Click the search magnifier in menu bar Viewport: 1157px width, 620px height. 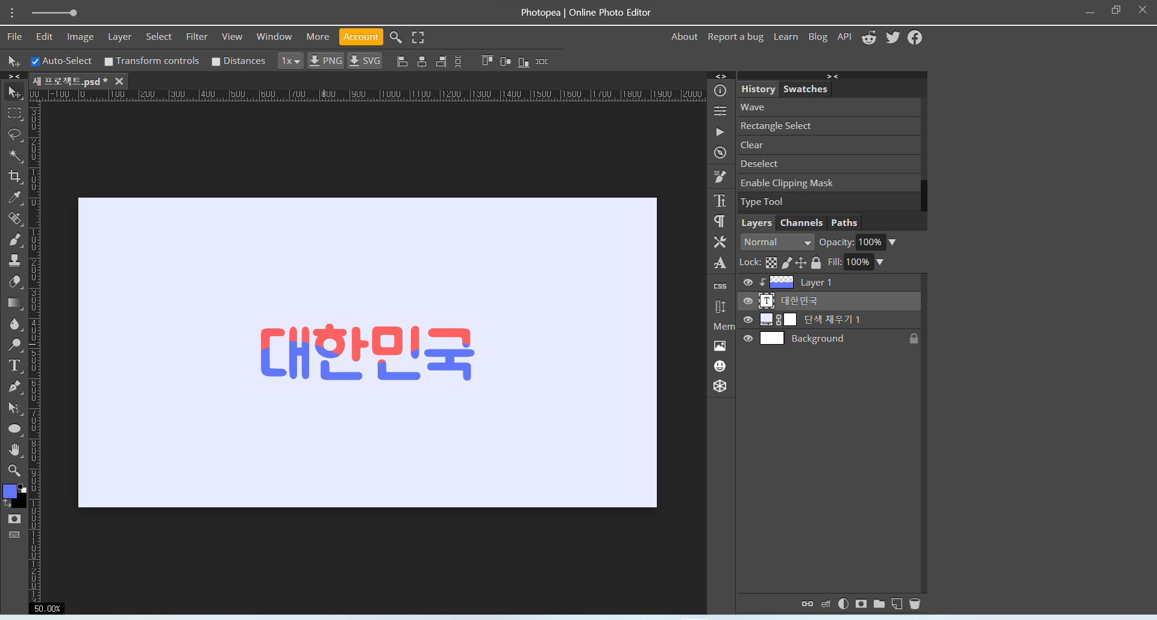396,37
